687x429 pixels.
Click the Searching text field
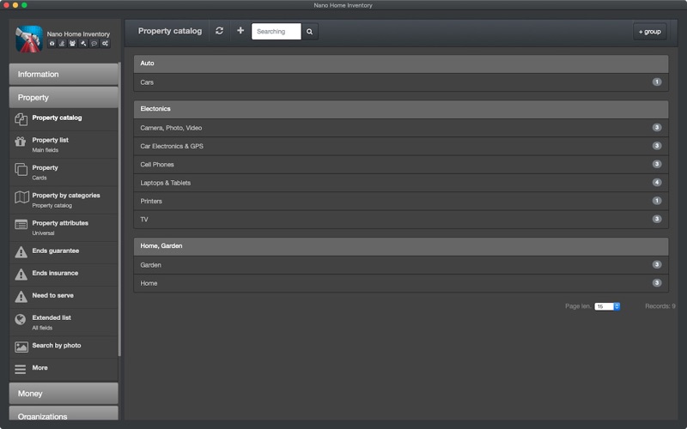276,32
